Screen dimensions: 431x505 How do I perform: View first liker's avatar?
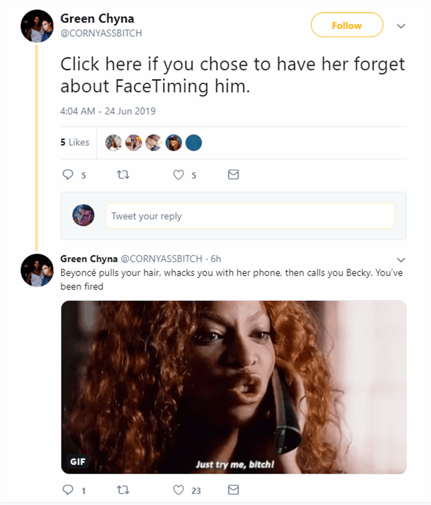pos(115,142)
